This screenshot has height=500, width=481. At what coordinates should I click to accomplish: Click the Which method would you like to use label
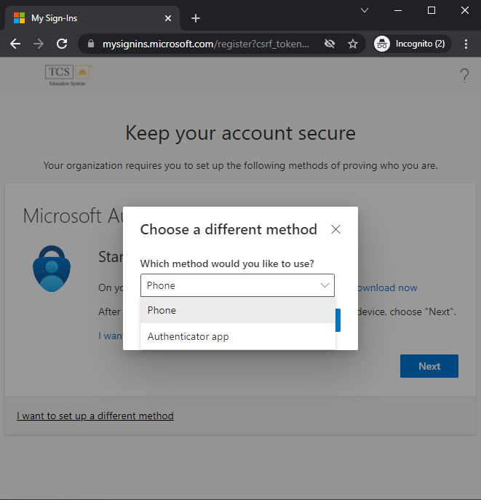(227, 263)
